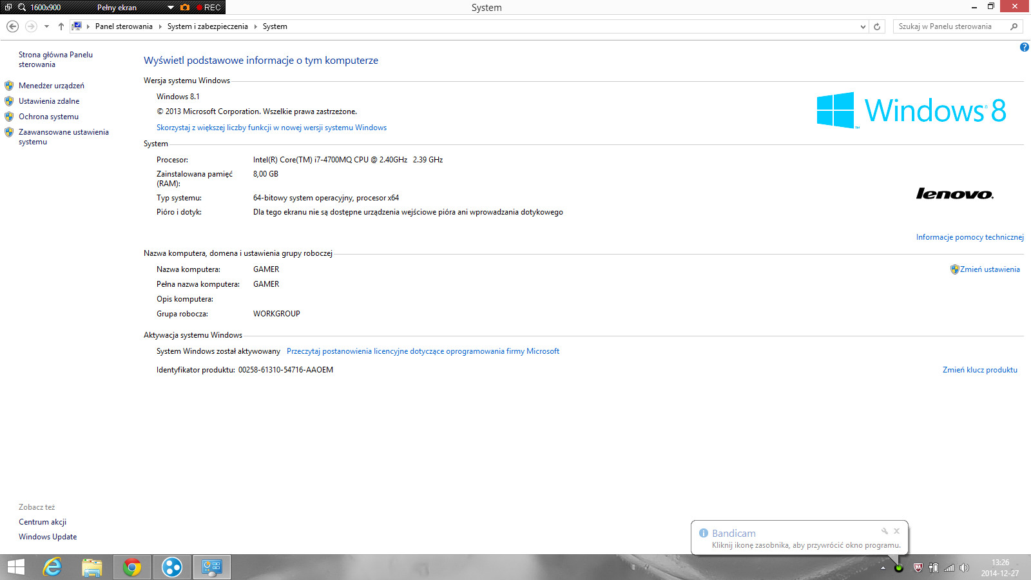Viewport: 1031px width, 580px height.
Task: Open Centrum akcji
Action: 43,522
